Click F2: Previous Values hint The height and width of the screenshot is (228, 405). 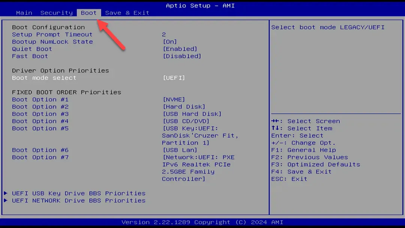(309, 157)
